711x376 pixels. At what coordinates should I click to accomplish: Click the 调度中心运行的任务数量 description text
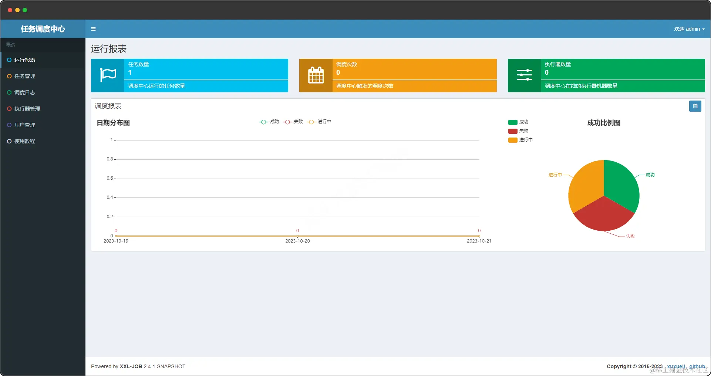pos(156,86)
